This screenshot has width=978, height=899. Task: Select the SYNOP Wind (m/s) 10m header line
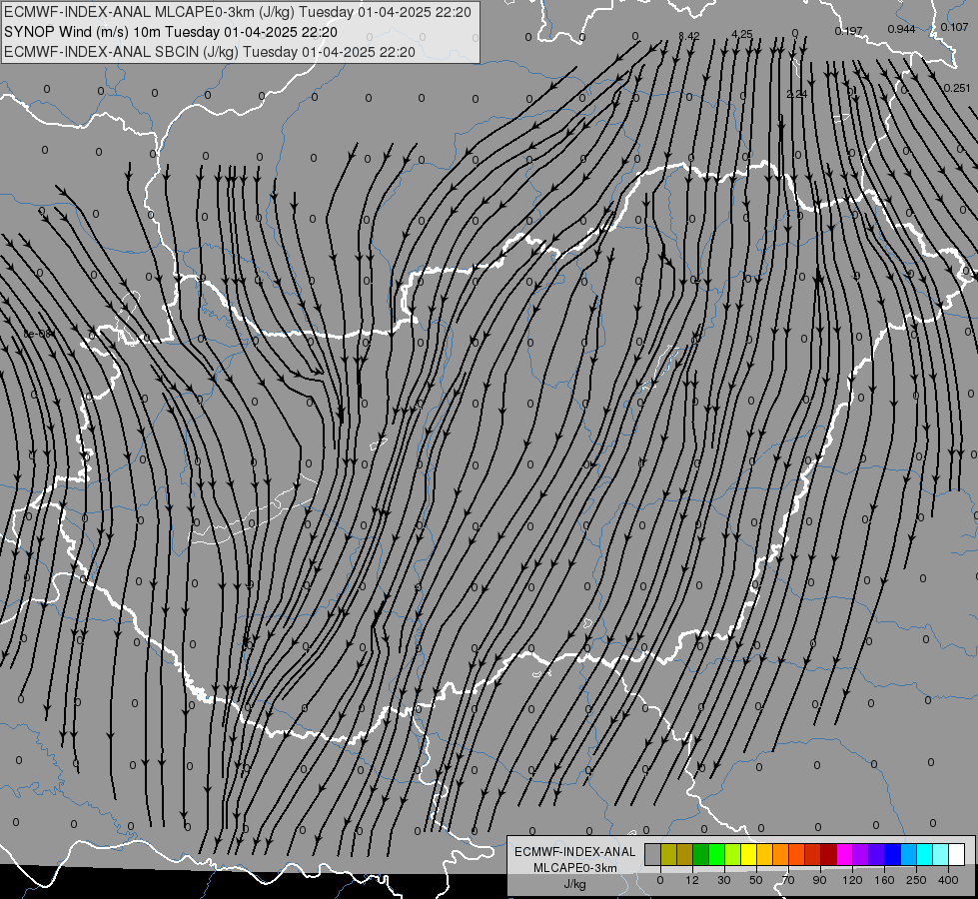[171, 32]
